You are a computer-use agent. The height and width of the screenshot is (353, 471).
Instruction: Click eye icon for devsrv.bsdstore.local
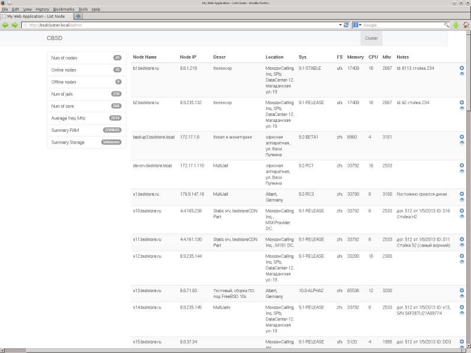coord(462,171)
